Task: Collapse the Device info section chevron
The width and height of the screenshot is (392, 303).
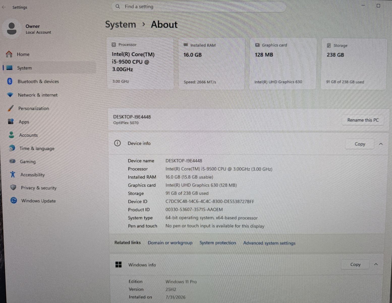Action: point(381,144)
